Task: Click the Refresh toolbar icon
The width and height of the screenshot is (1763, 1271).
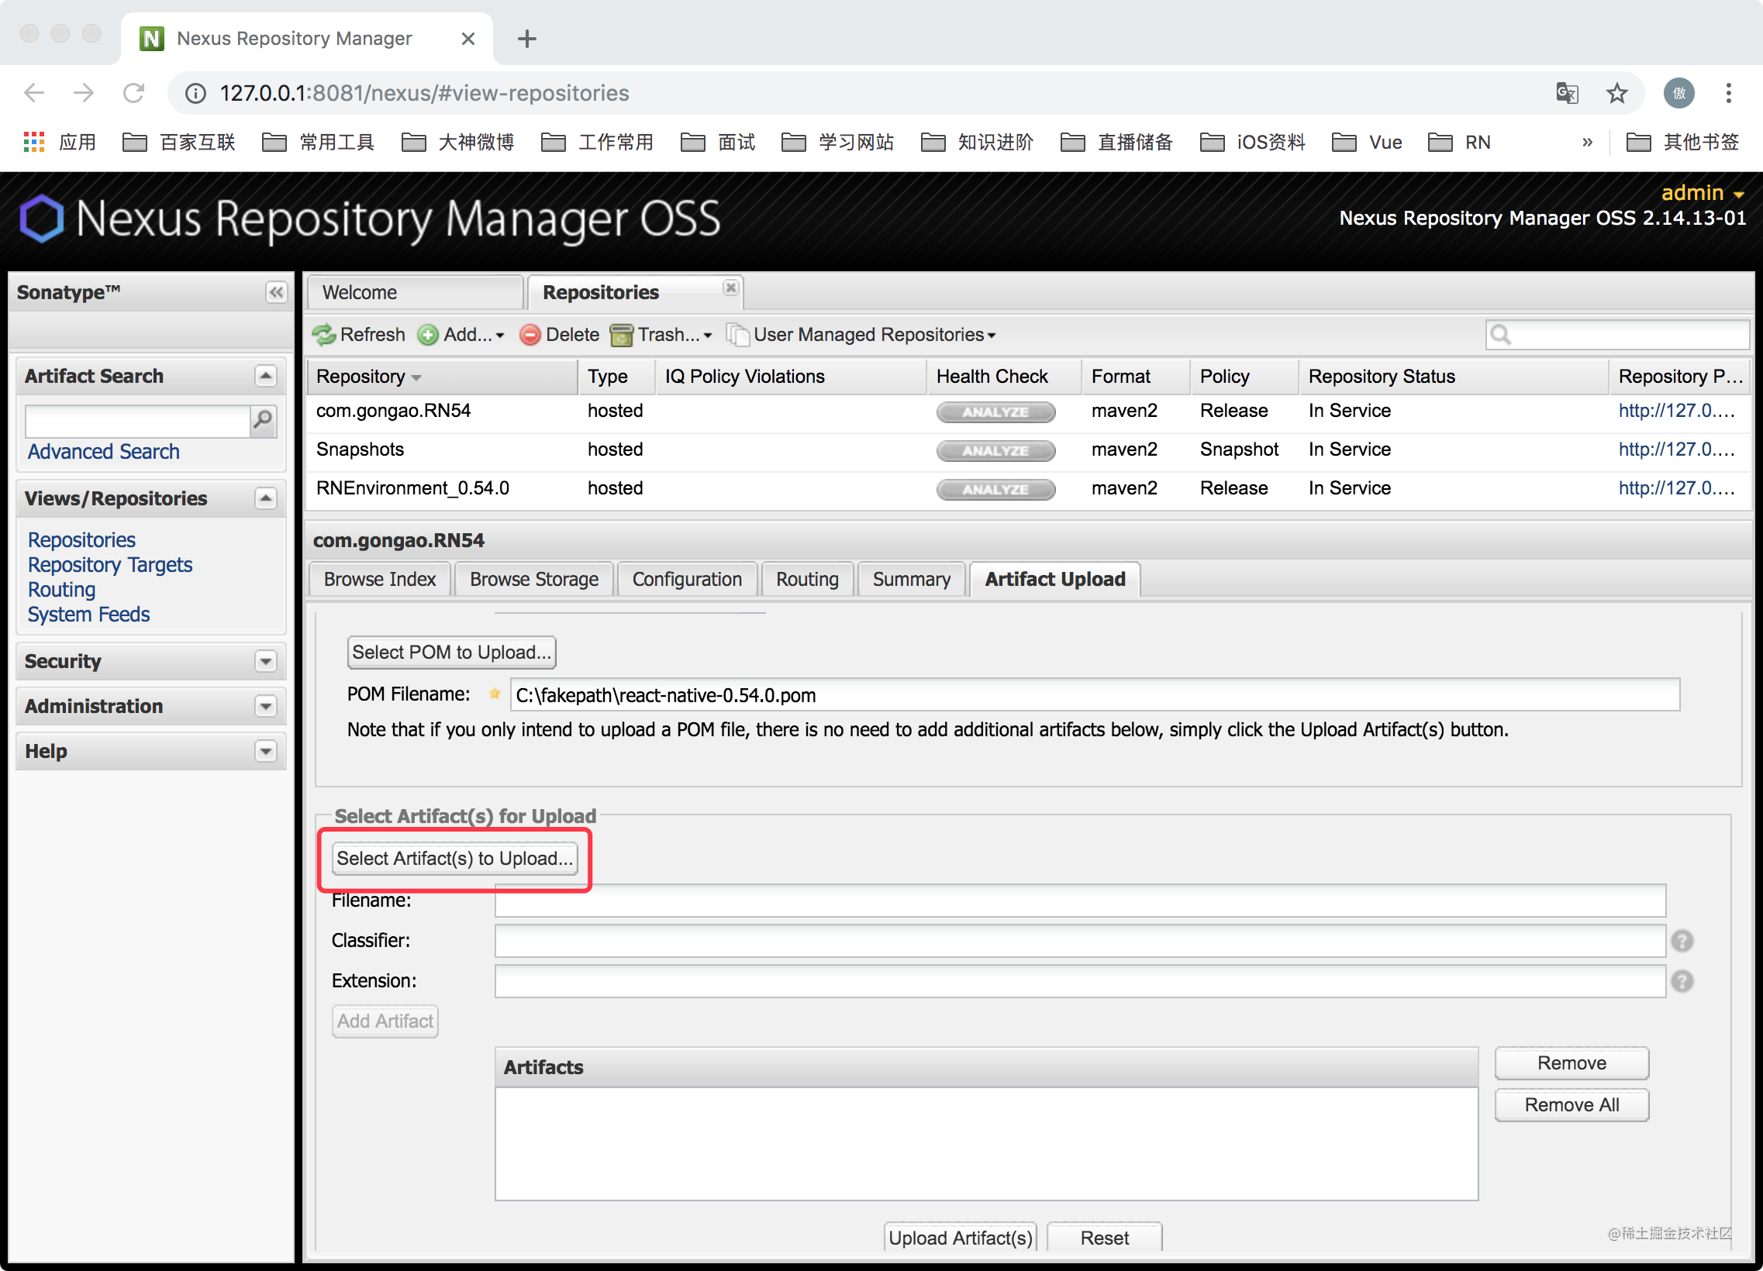Action: [x=324, y=335]
